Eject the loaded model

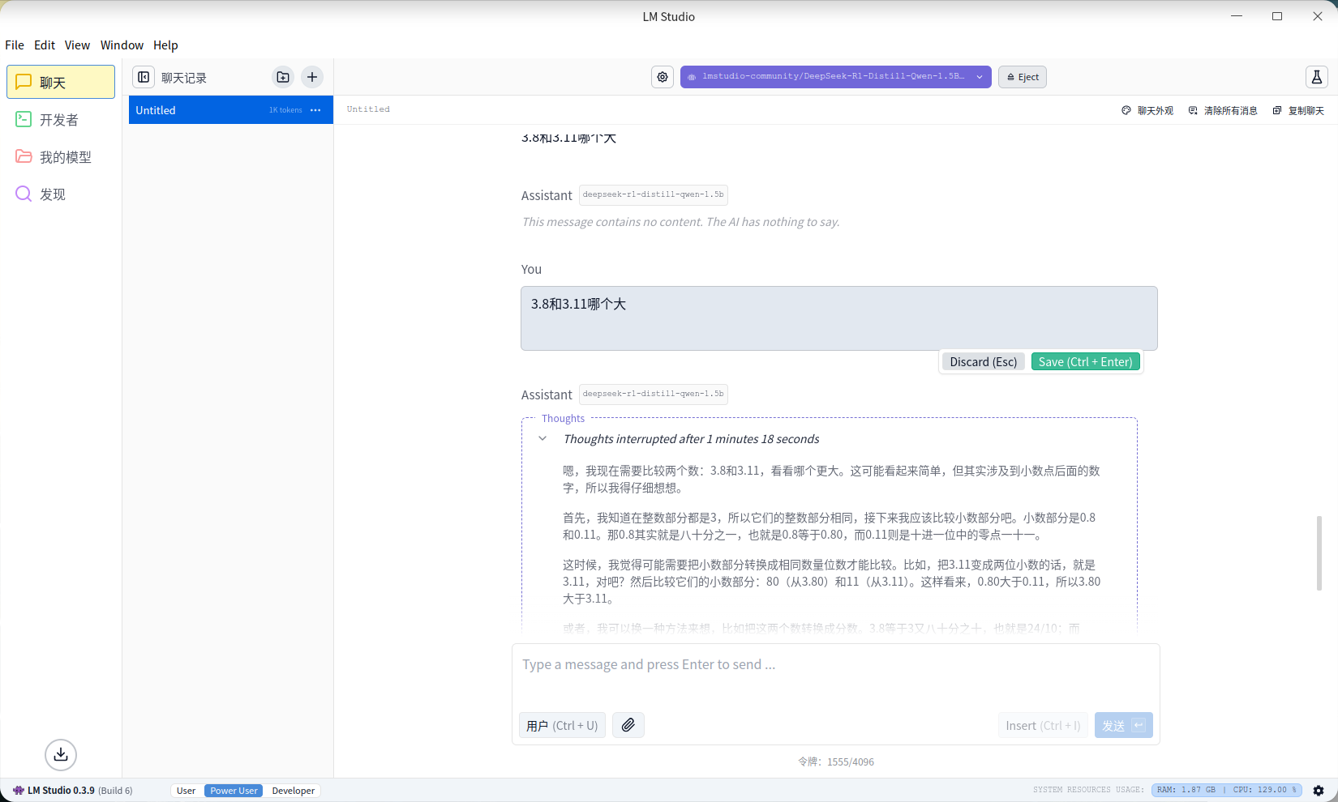coord(1023,77)
